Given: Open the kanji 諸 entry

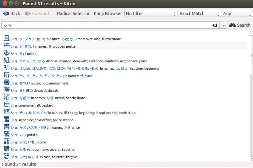Looking at the screenshot, I should [6, 149].
